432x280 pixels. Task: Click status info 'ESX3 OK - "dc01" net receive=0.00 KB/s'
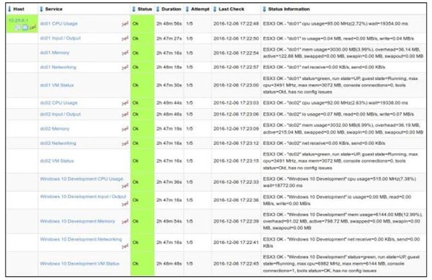click(x=324, y=67)
